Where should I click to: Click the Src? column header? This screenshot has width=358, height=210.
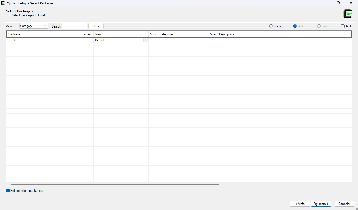click(153, 34)
